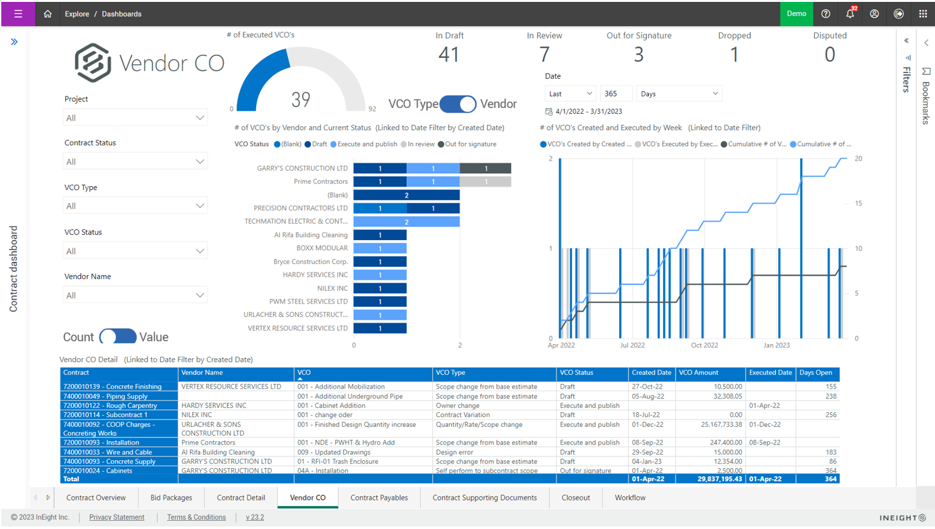
Task: Click the sign out arrow icon
Action: click(x=899, y=13)
